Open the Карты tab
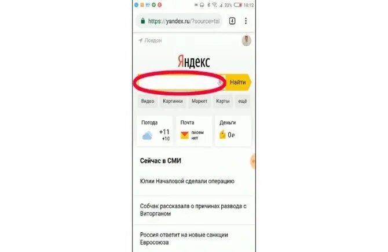Image resolution: width=388 pixels, height=252 pixels. coord(223,101)
